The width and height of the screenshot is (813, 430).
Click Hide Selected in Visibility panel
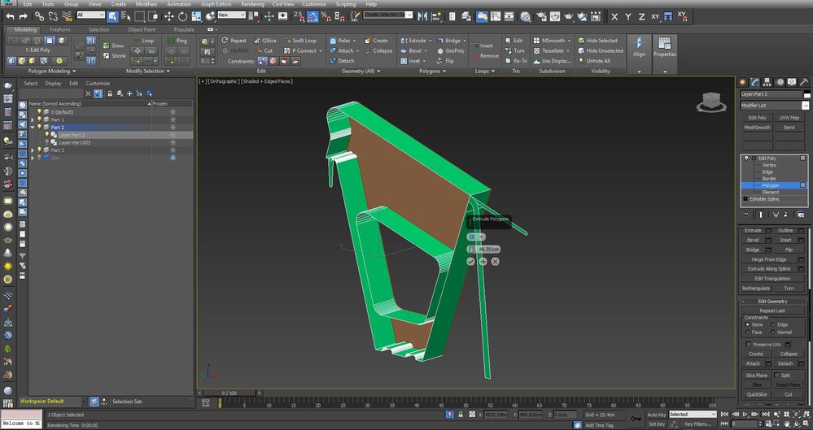pyautogui.click(x=597, y=41)
